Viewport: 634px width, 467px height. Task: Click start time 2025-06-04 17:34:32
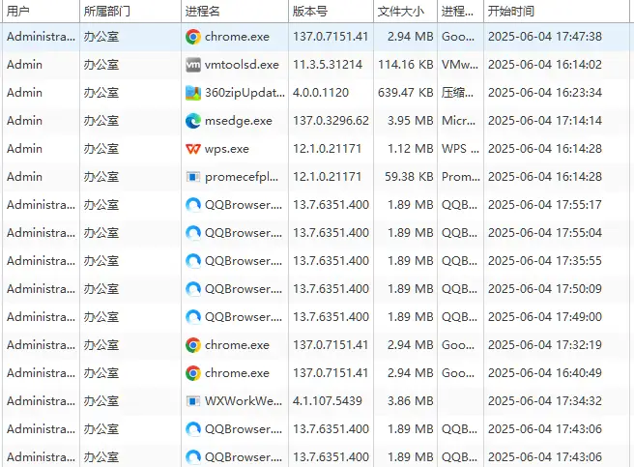545,401
